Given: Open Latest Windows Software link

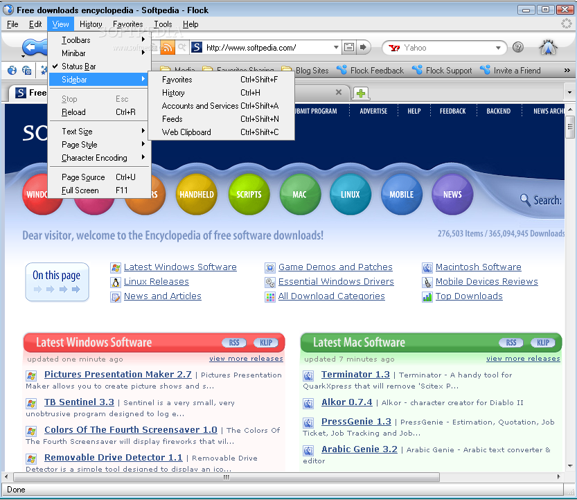Looking at the screenshot, I should [x=180, y=267].
